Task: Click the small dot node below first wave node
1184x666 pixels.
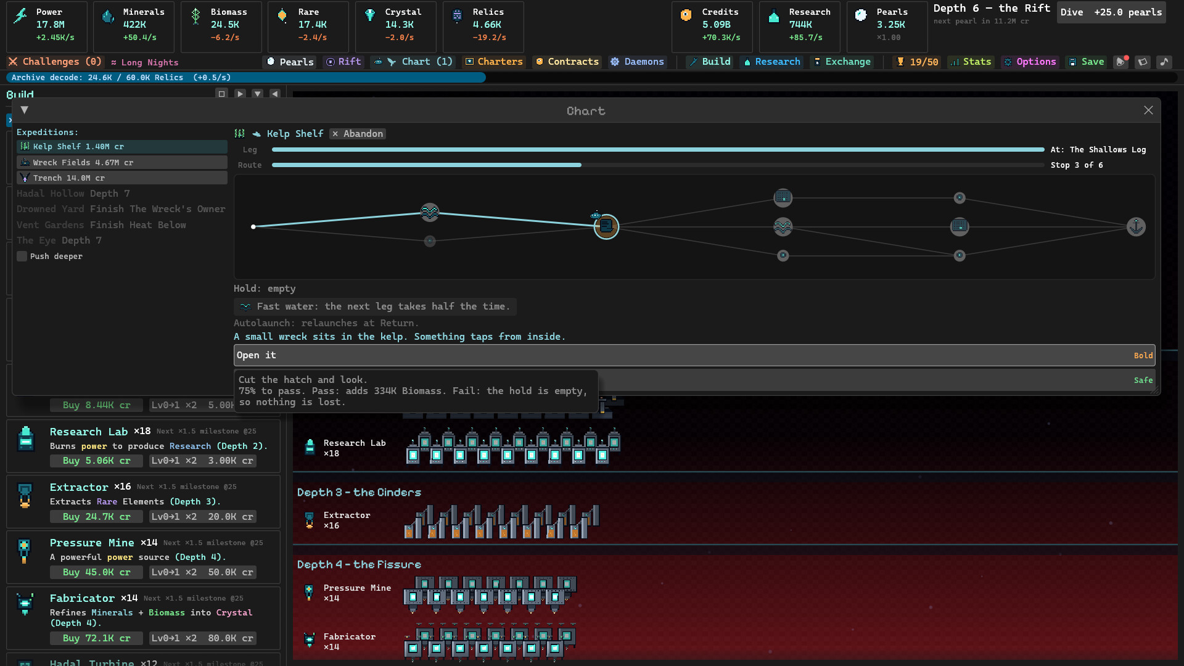Action: [430, 241]
